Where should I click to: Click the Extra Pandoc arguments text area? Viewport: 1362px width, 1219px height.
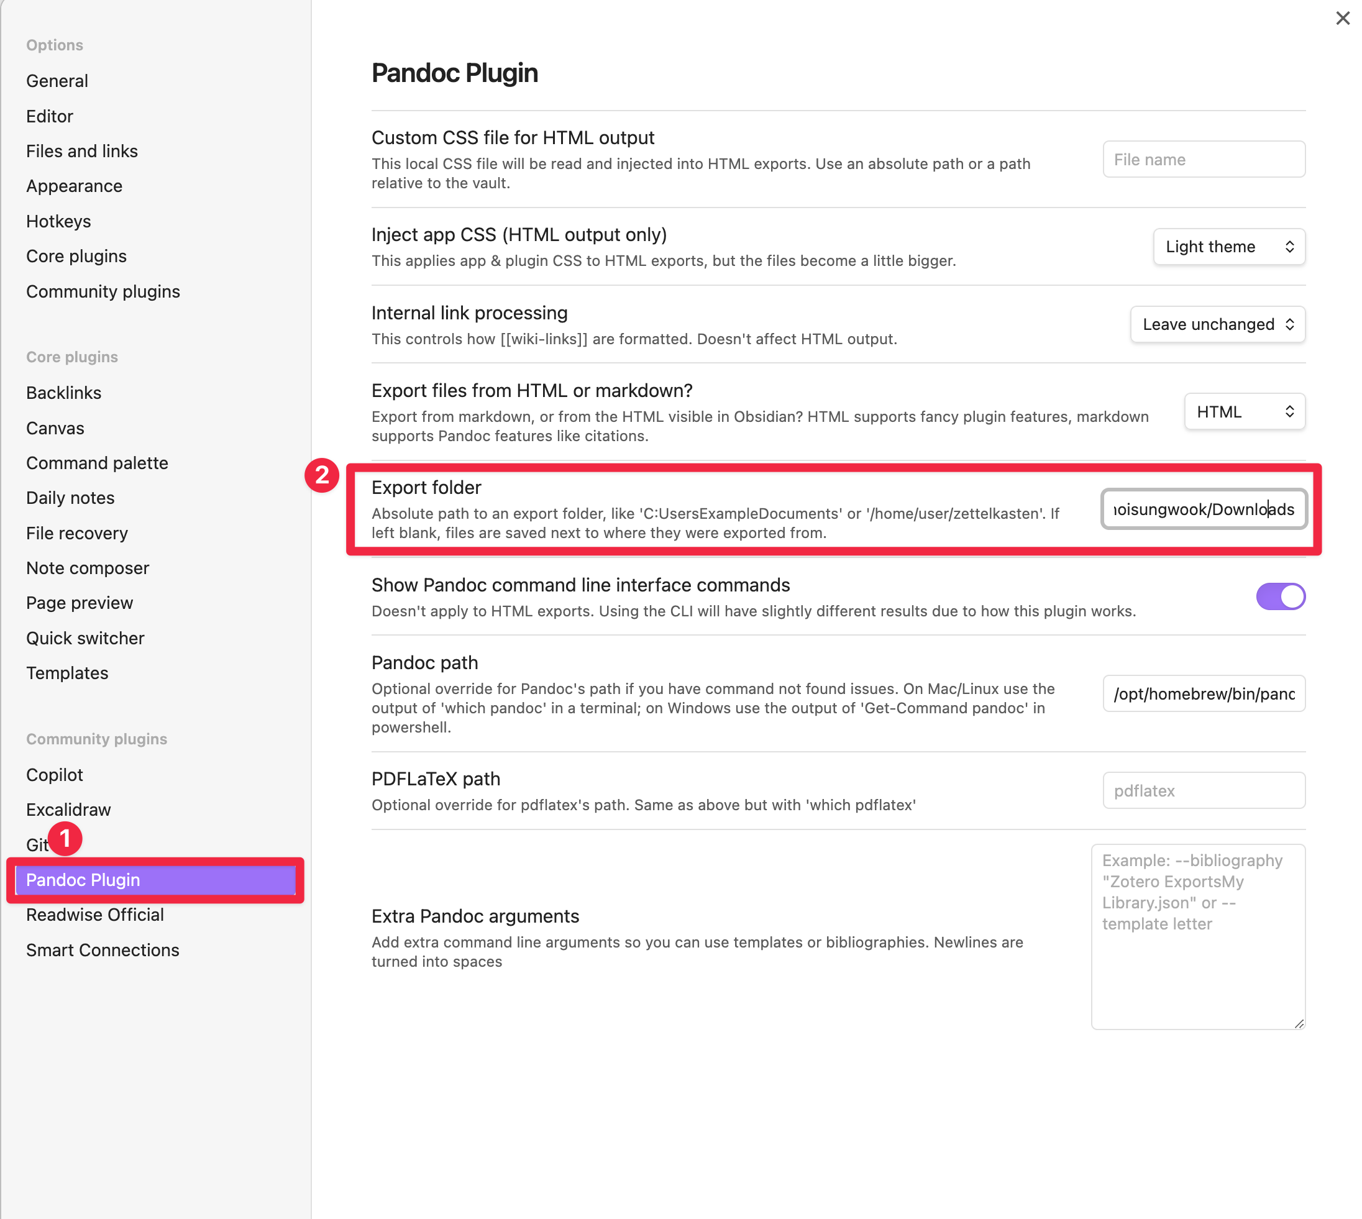click(x=1197, y=936)
